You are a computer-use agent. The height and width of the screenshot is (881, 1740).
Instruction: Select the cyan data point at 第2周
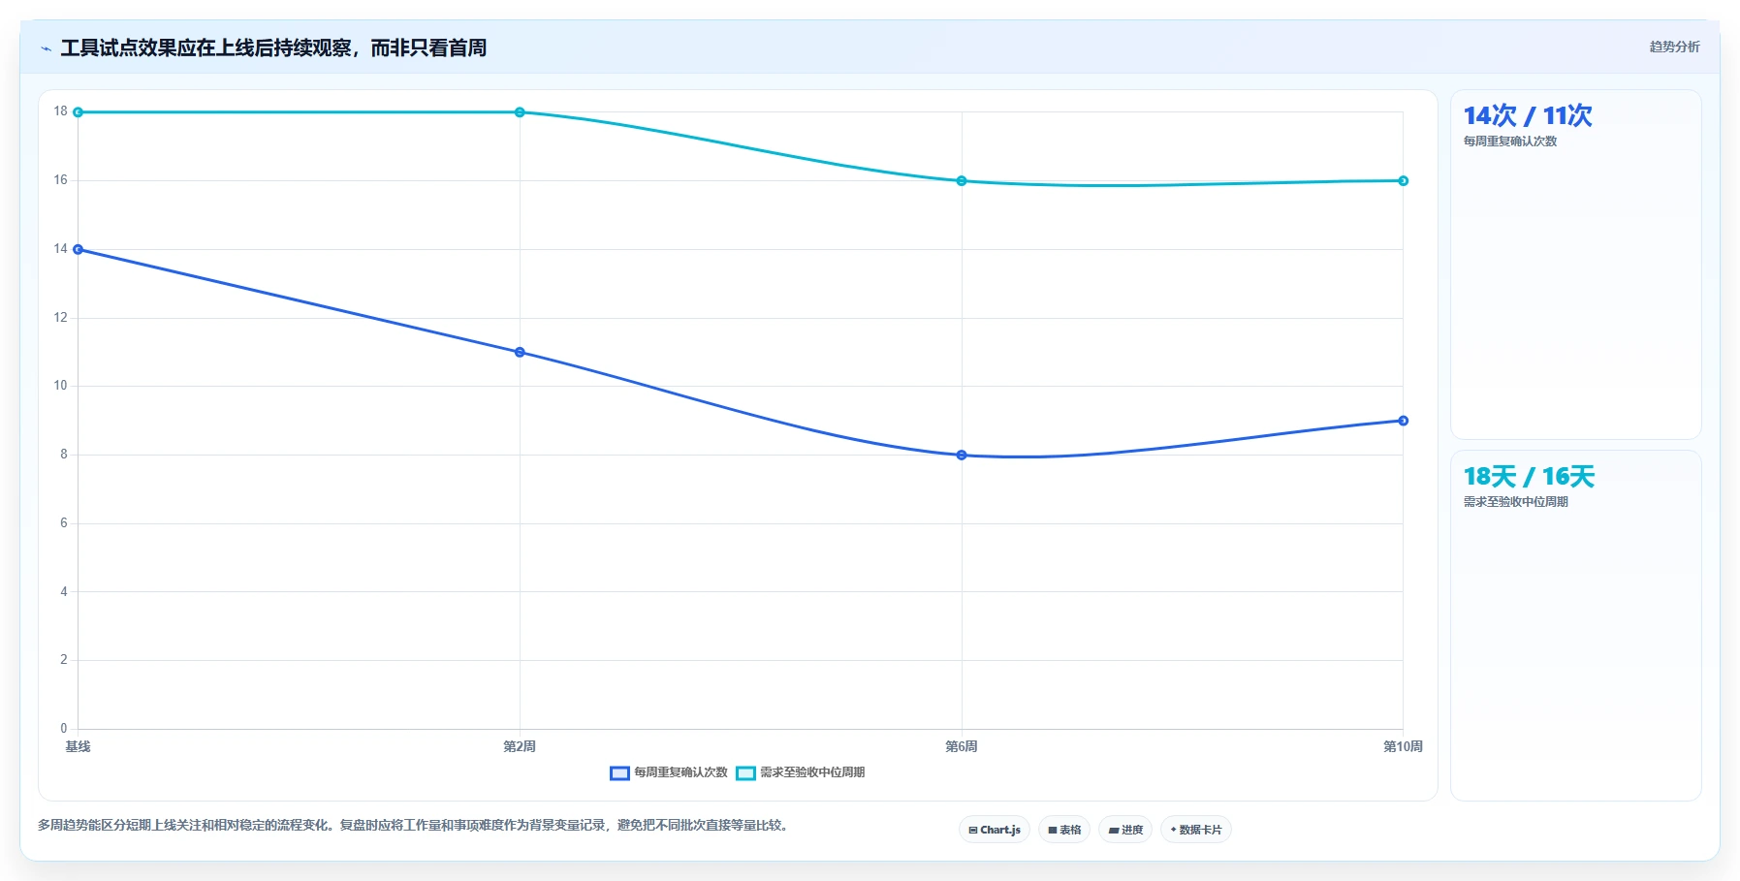520,112
